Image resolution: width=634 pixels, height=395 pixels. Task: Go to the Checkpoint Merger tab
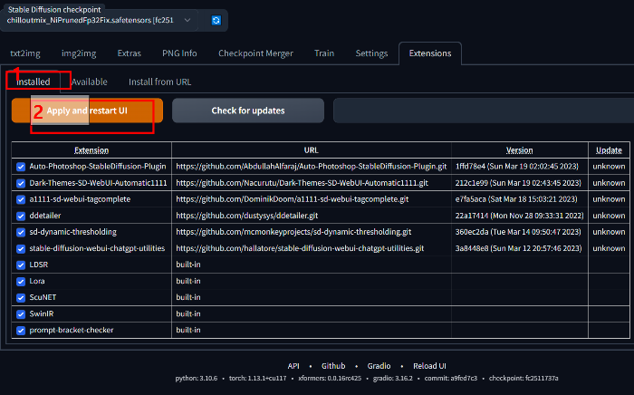pos(255,53)
